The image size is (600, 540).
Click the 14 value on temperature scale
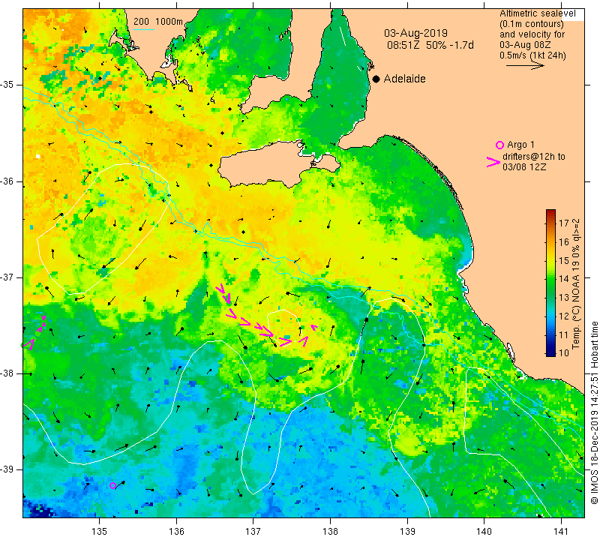click(564, 278)
